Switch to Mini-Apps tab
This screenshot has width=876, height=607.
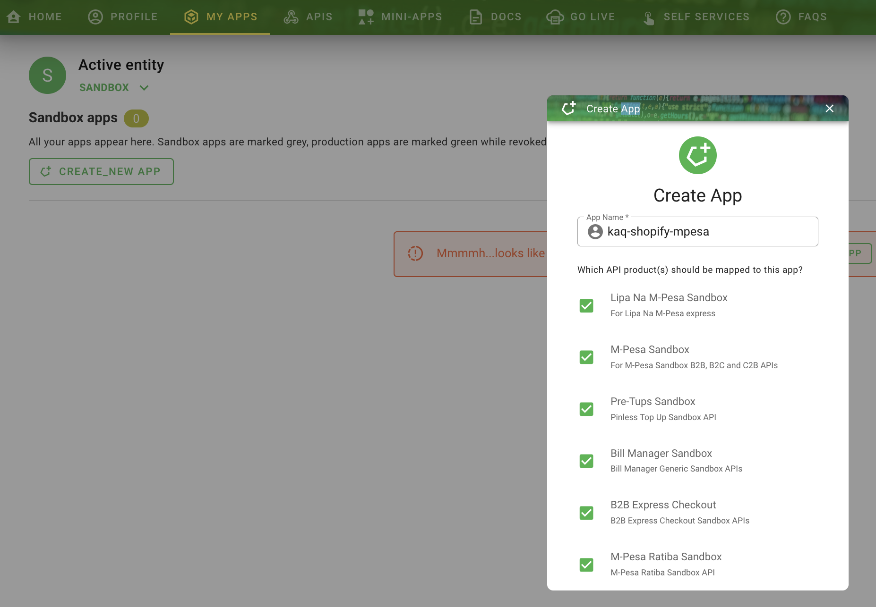click(x=400, y=17)
